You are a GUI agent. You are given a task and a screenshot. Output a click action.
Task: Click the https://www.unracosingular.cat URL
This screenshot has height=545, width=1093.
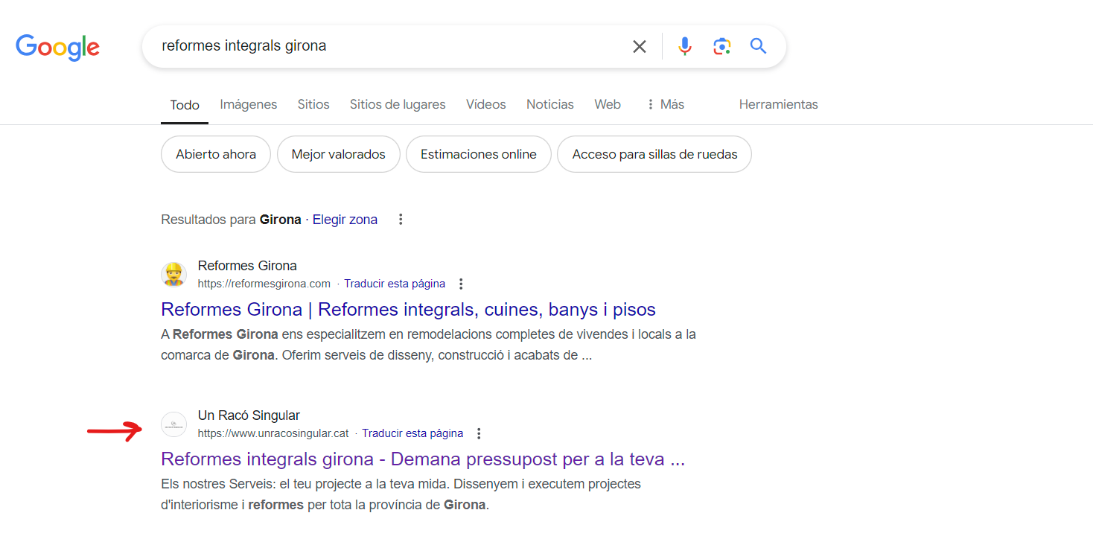point(273,433)
